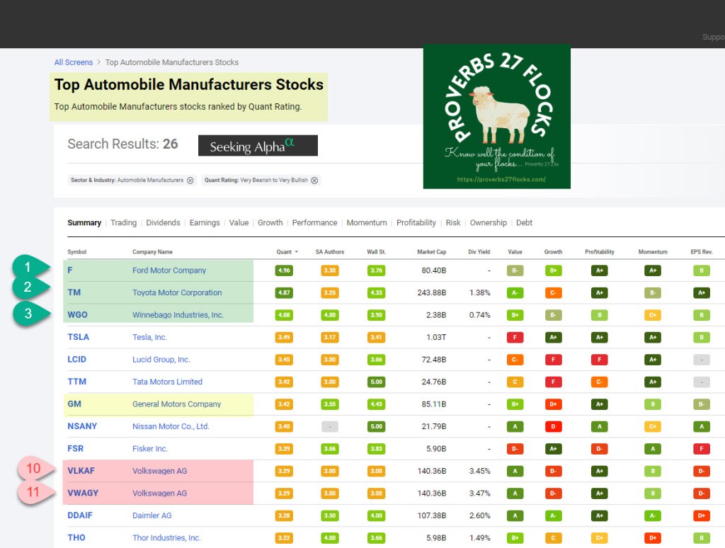Click green callout badge number 1
This screenshot has width=725, height=548.
(30, 268)
